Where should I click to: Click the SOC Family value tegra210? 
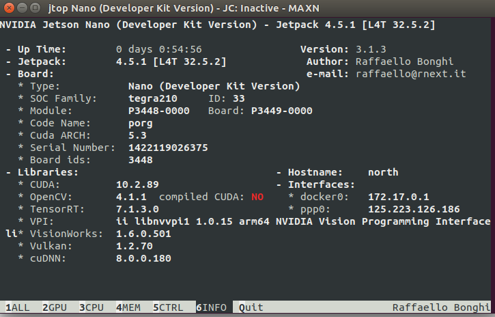[153, 98]
